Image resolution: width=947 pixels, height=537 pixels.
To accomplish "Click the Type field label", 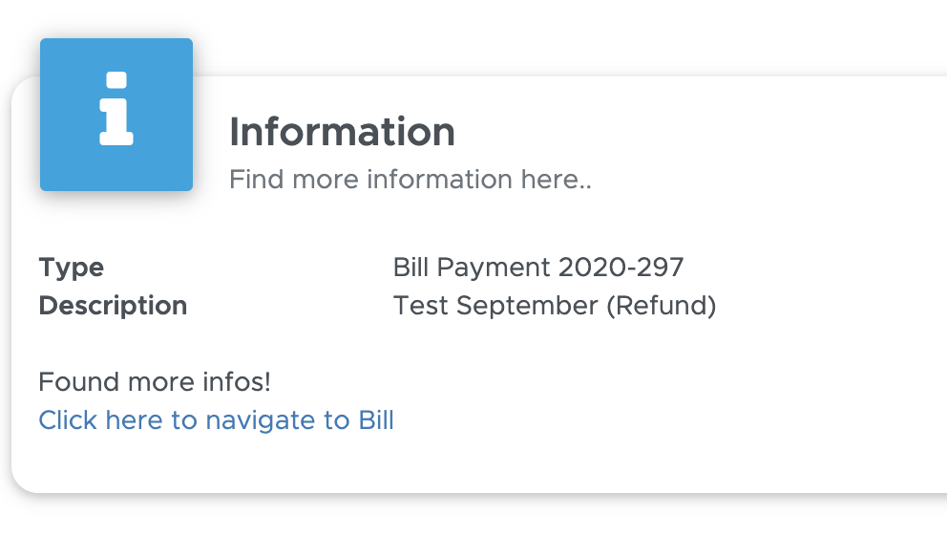I will pyautogui.click(x=72, y=268).
